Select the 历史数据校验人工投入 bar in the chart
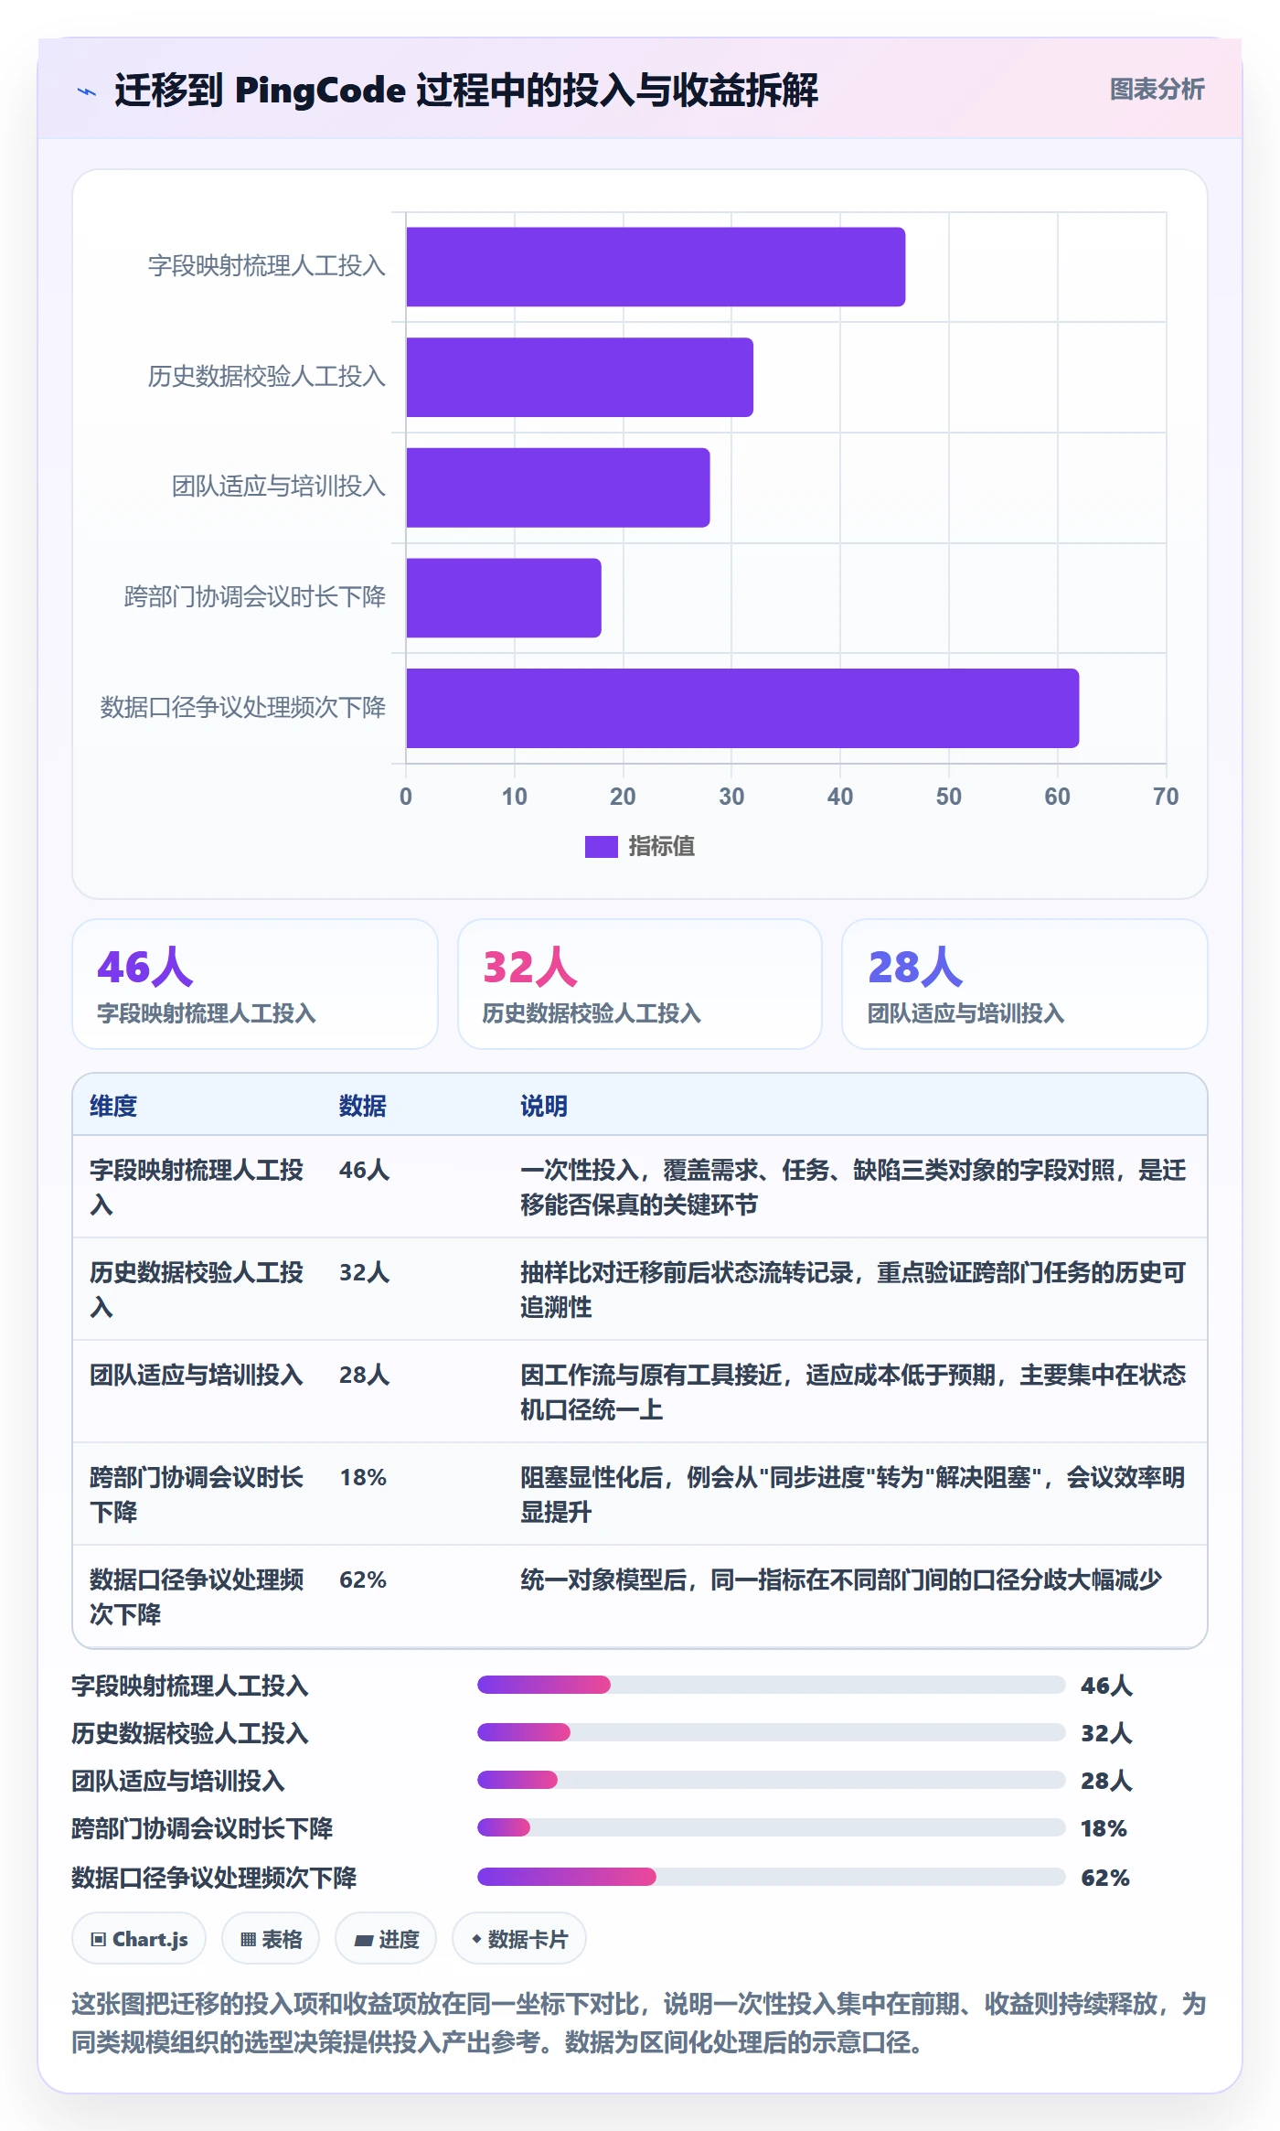This screenshot has width=1280, height=2131. (580, 378)
